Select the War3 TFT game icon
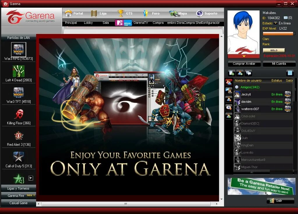298x214 pixels. tap(19, 93)
